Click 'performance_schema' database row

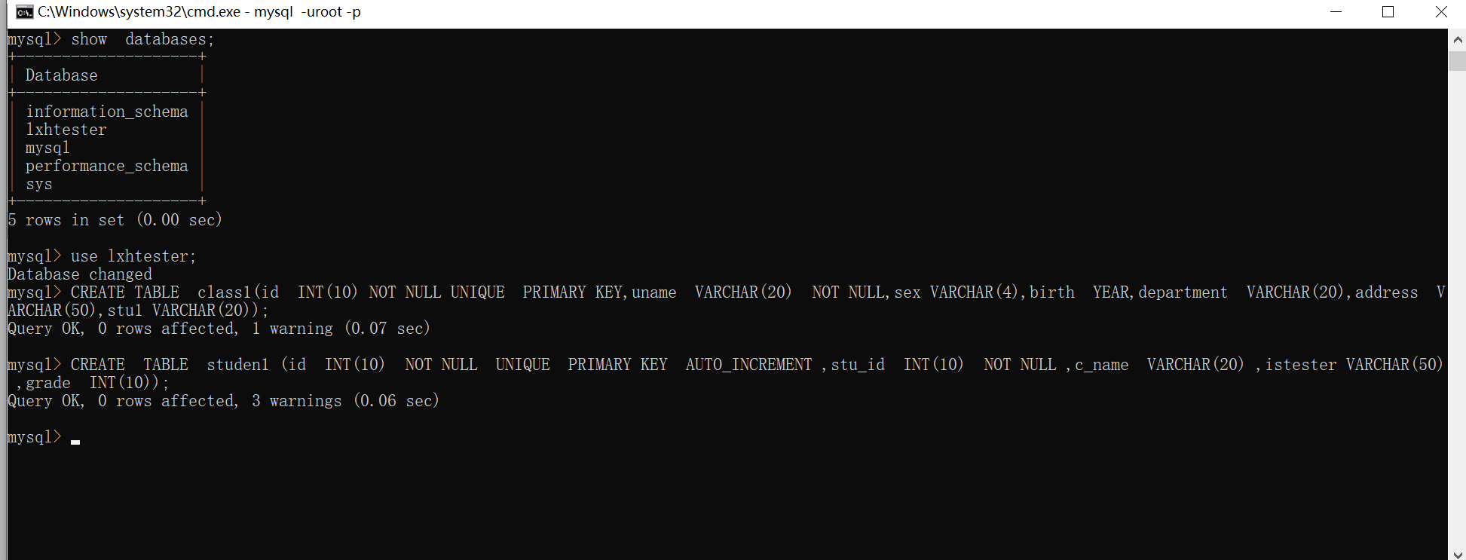coord(107,166)
